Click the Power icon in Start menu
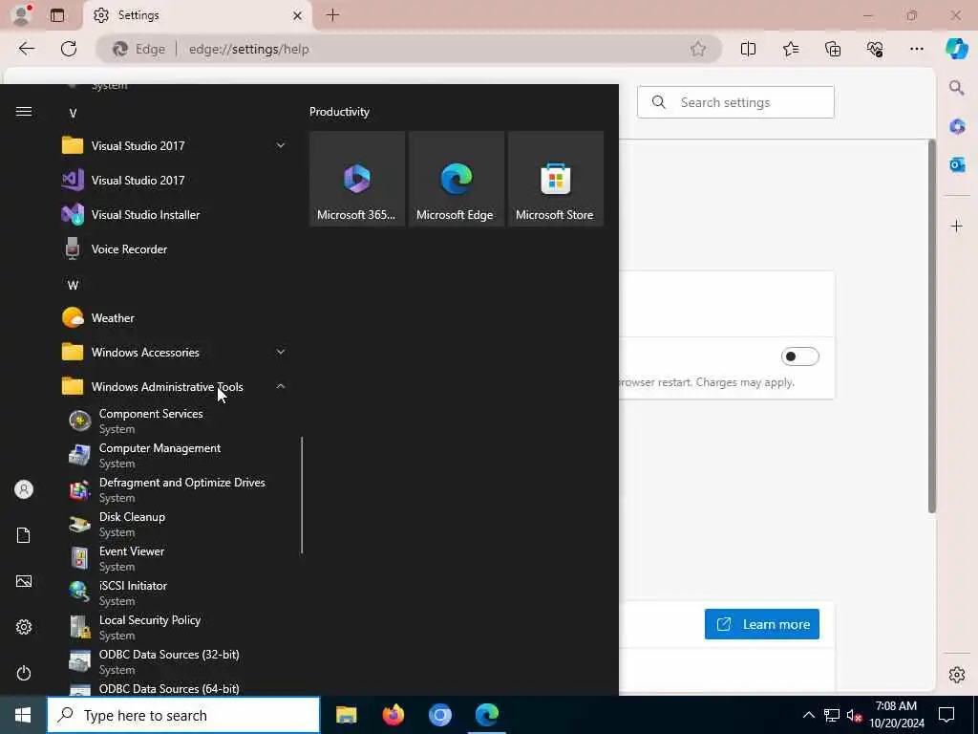This screenshot has height=734, width=978. [24, 673]
